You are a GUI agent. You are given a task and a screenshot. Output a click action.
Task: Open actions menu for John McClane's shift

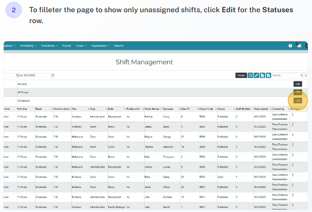point(293,195)
